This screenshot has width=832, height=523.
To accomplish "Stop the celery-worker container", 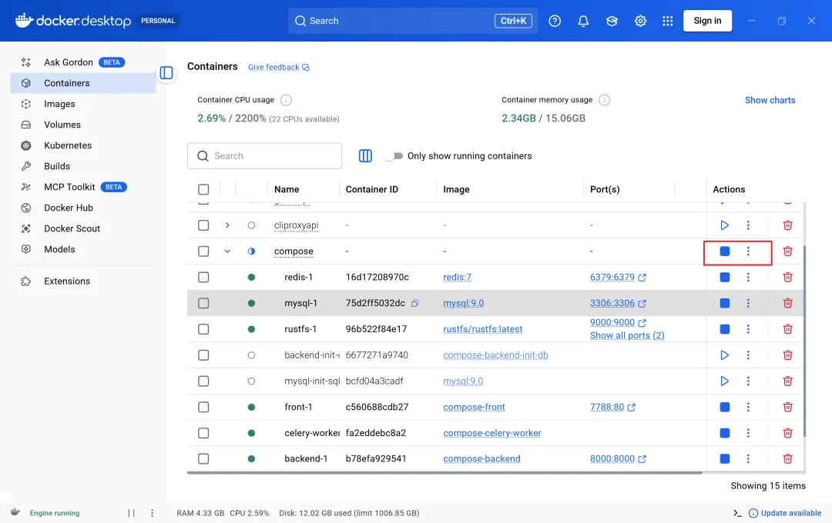I will [724, 433].
